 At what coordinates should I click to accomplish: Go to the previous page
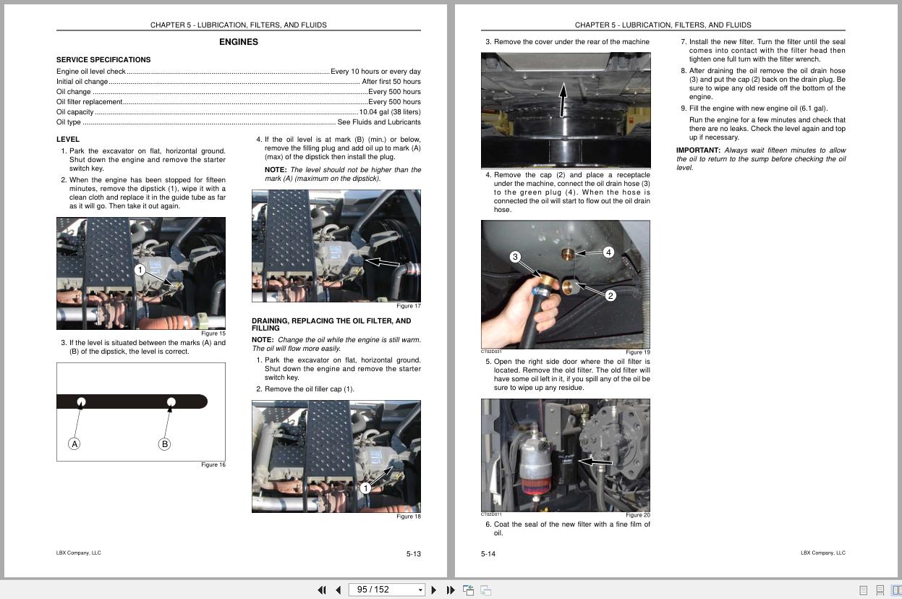click(338, 590)
